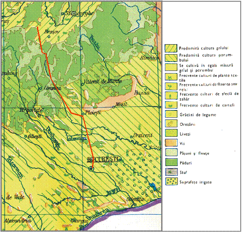Click the Păduri green legend swatch
The height and width of the screenshot is (233, 242).
click(x=171, y=162)
